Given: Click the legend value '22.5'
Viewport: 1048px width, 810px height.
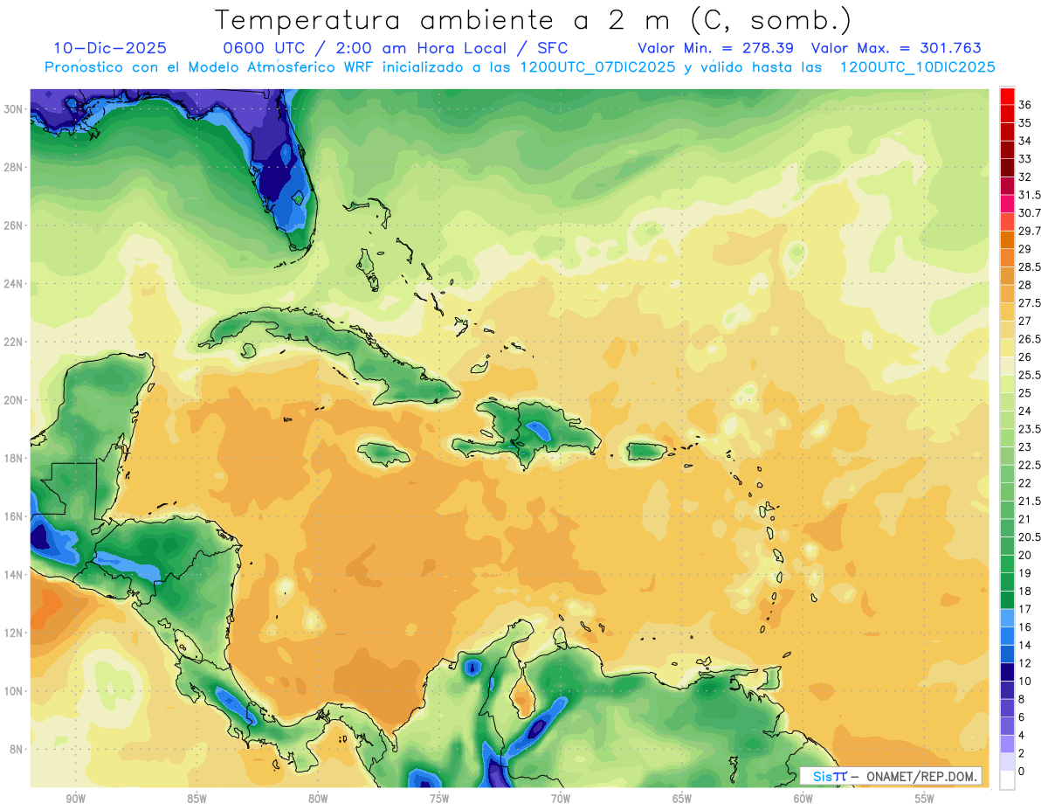Looking at the screenshot, I should (x=1029, y=465).
